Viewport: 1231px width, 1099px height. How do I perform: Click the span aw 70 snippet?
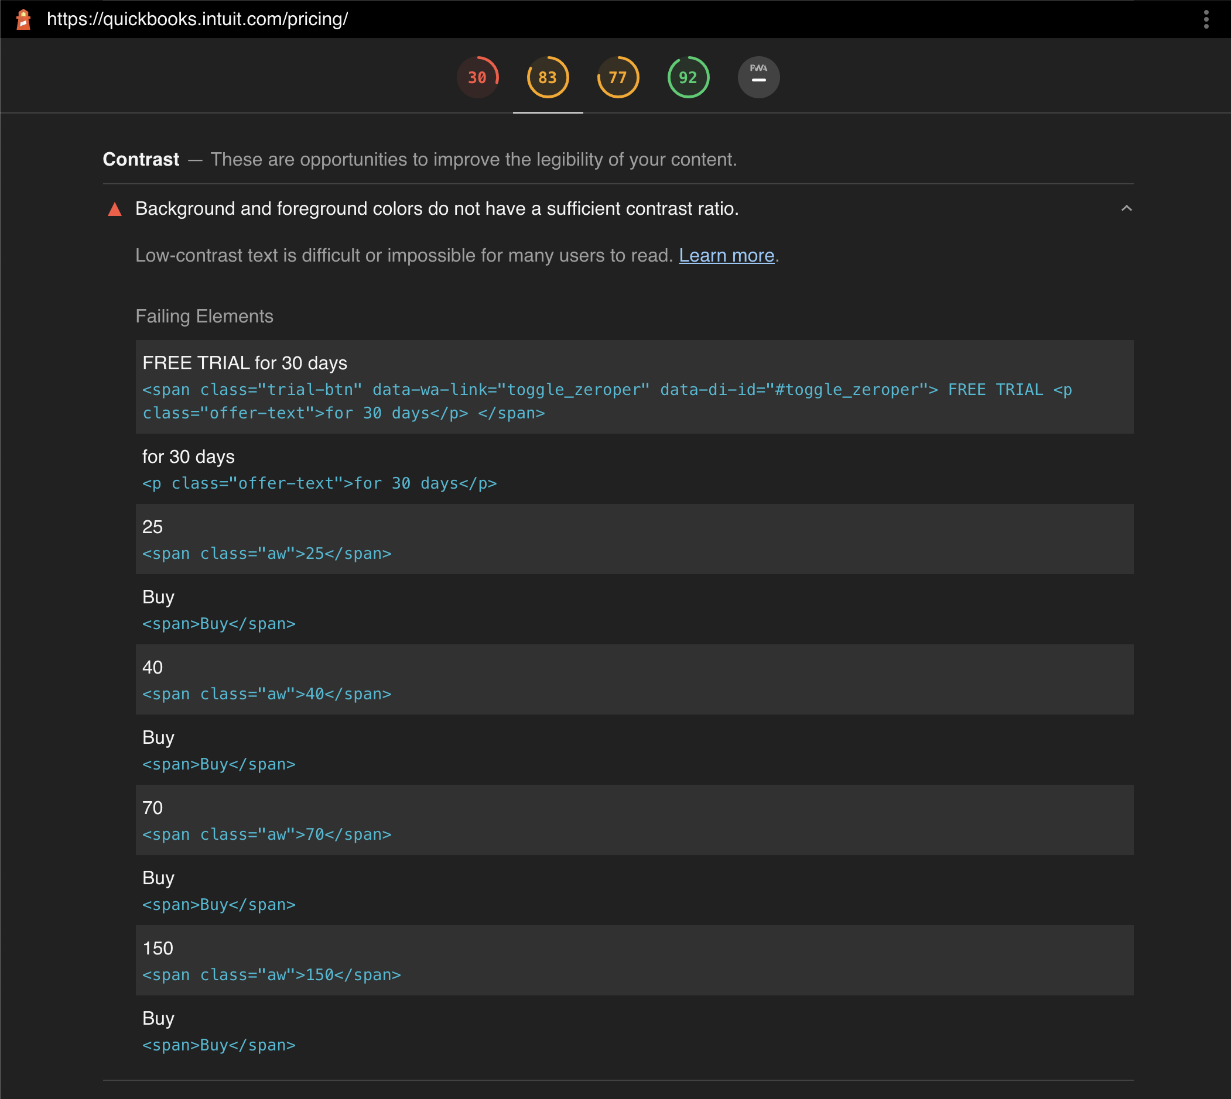[x=266, y=834]
